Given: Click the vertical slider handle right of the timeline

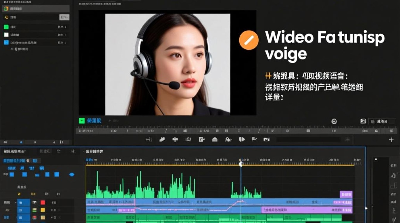Looking at the screenshot, I should [x=366, y=208].
